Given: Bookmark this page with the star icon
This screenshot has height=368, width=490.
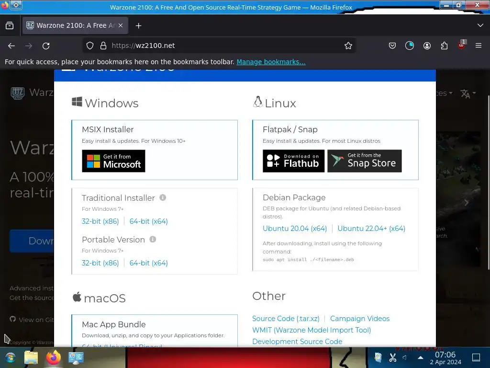Looking at the screenshot, I should click(x=348, y=46).
